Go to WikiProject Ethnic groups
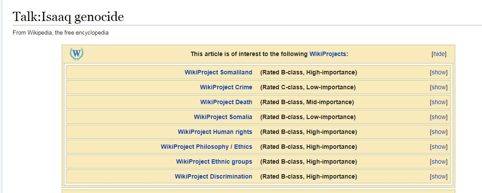 214,161
